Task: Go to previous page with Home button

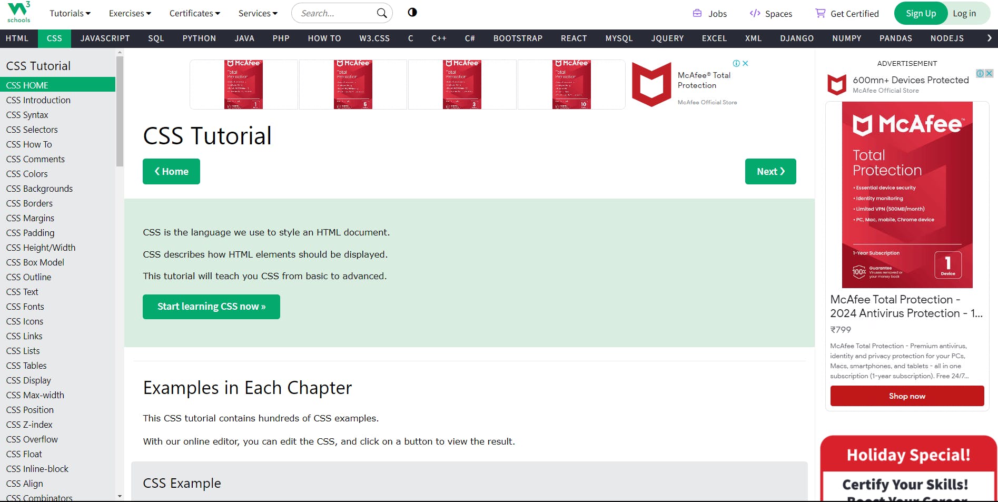Action: click(171, 171)
